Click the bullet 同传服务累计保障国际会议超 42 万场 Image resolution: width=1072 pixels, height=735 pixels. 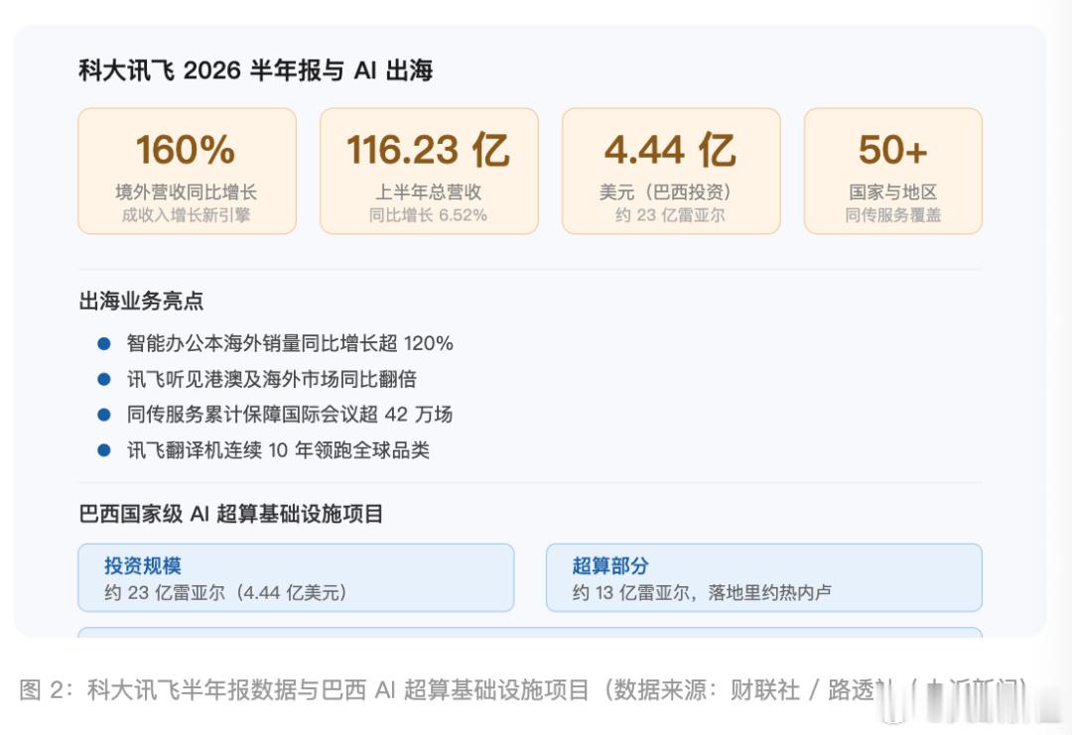click(x=289, y=414)
